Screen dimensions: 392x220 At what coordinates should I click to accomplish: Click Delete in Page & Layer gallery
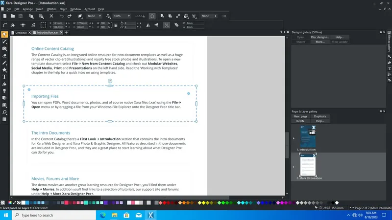point(300,121)
